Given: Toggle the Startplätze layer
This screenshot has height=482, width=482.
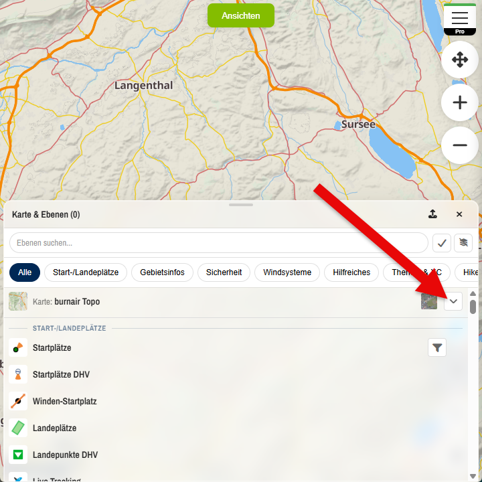Looking at the screenshot, I should tap(52, 348).
